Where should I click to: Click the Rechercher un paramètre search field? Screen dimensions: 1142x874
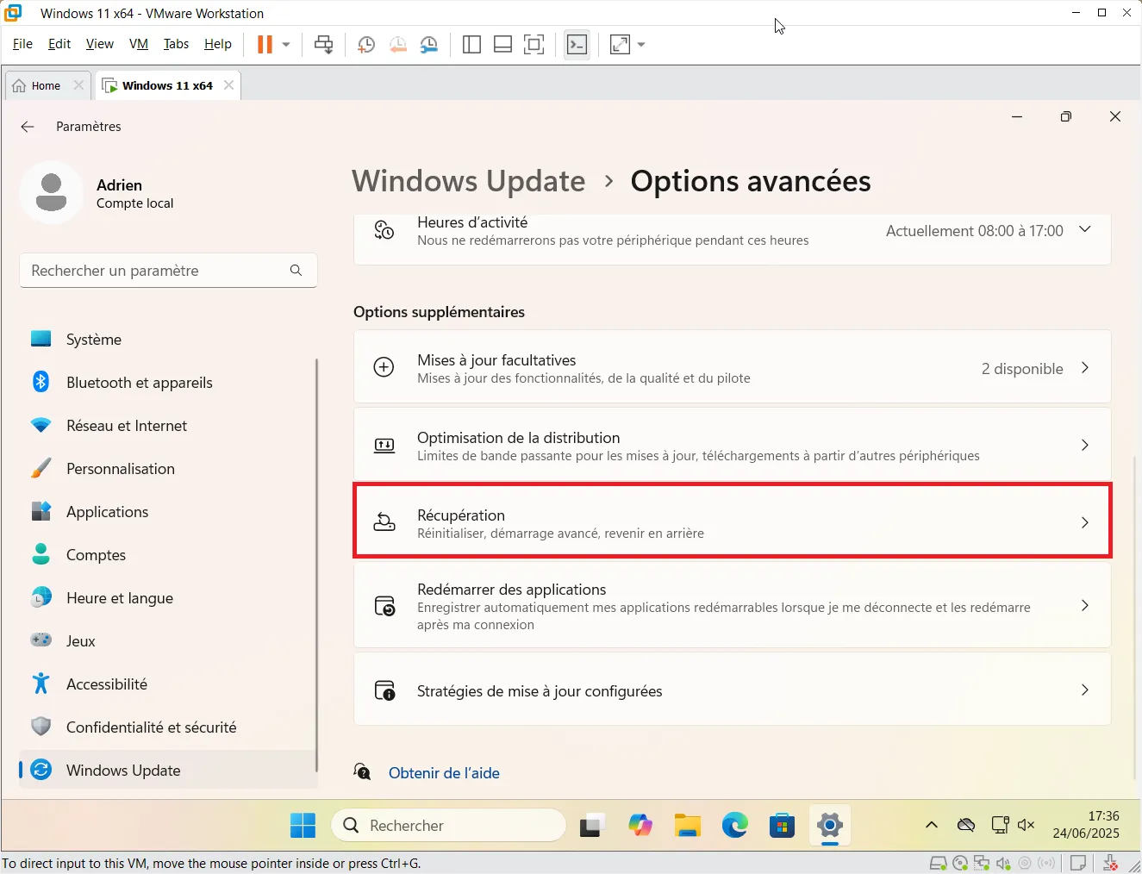(168, 271)
